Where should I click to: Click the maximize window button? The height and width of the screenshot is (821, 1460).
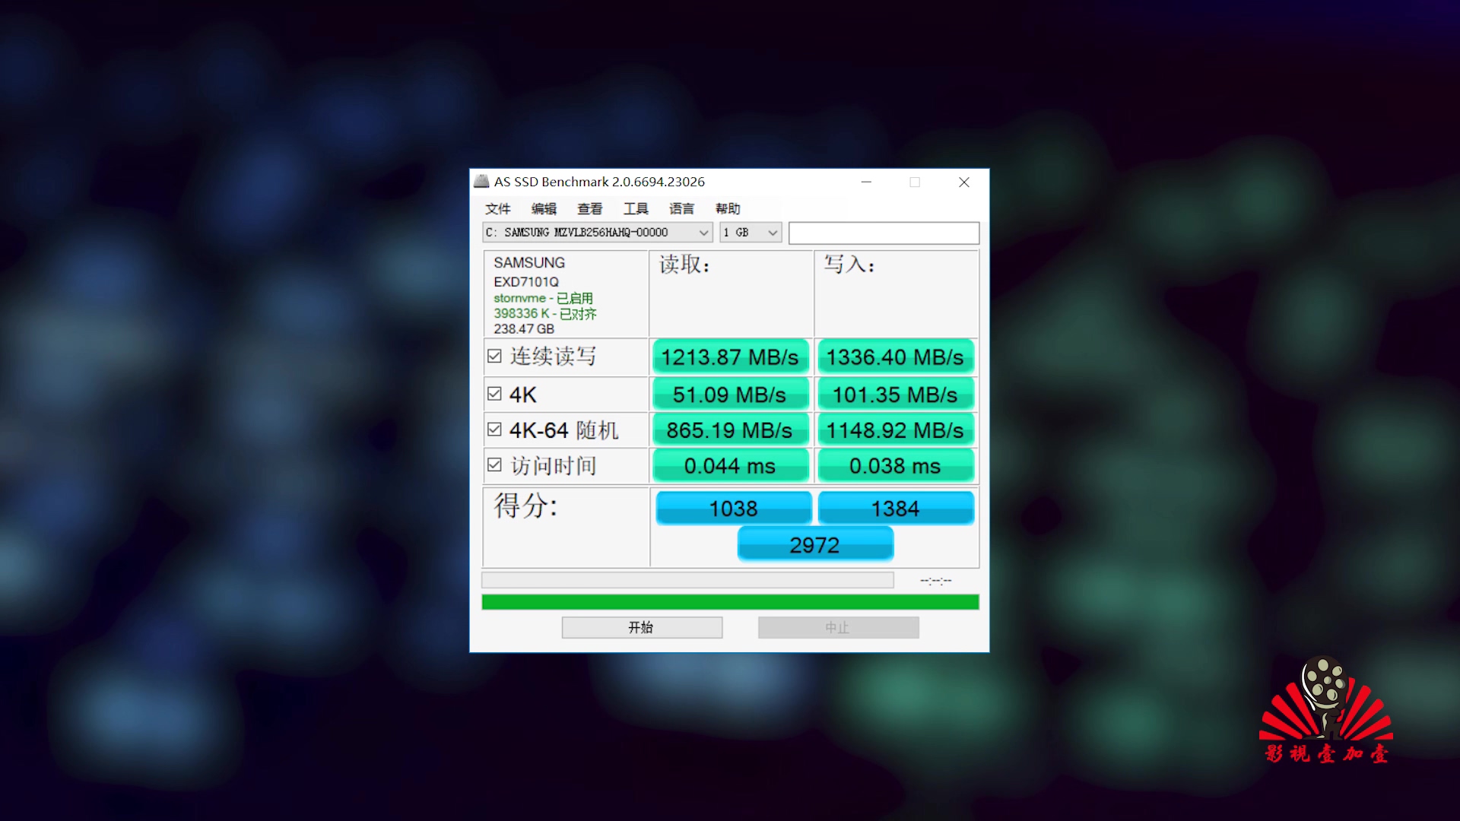(x=915, y=182)
